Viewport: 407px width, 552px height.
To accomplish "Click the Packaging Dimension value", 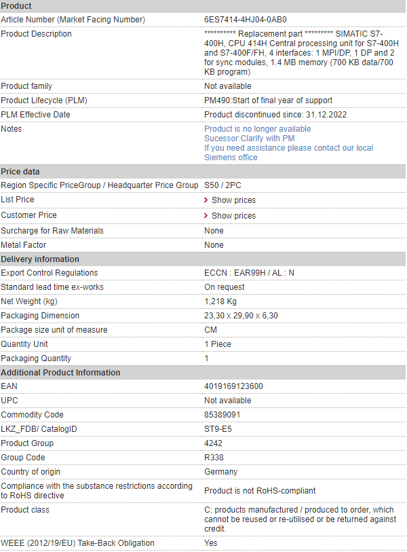I will pos(241,316).
